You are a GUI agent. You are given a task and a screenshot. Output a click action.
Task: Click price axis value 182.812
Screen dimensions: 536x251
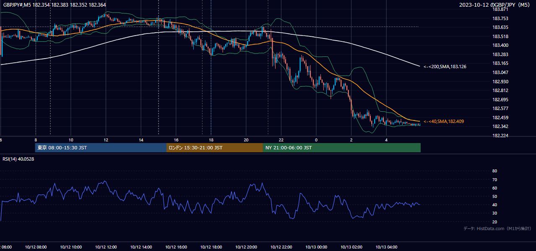click(x=500, y=90)
